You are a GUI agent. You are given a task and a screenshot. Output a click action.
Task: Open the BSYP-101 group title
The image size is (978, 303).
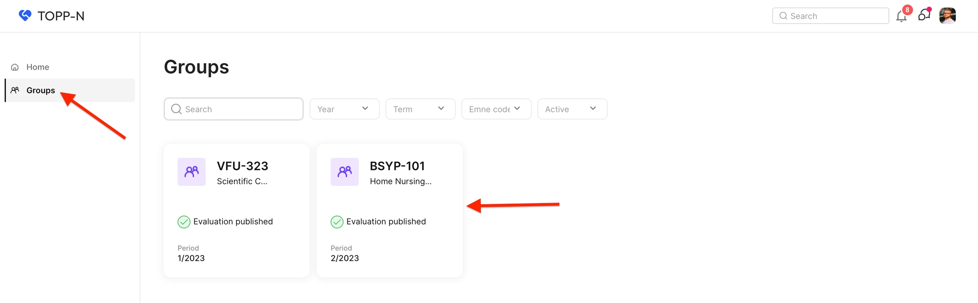click(397, 166)
